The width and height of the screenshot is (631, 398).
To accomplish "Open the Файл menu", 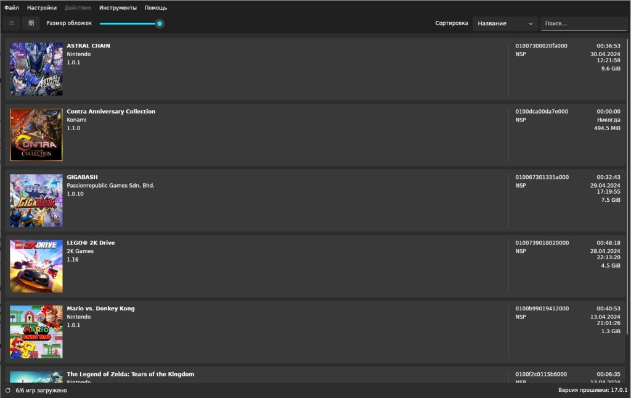I will coord(12,7).
